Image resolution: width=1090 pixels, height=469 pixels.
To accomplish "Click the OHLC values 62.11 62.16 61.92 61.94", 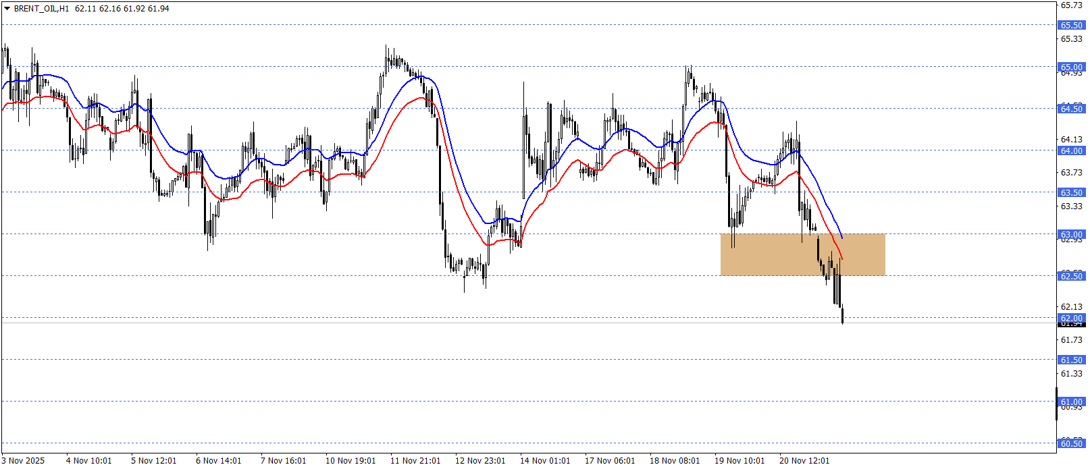I will coord(122,9).
